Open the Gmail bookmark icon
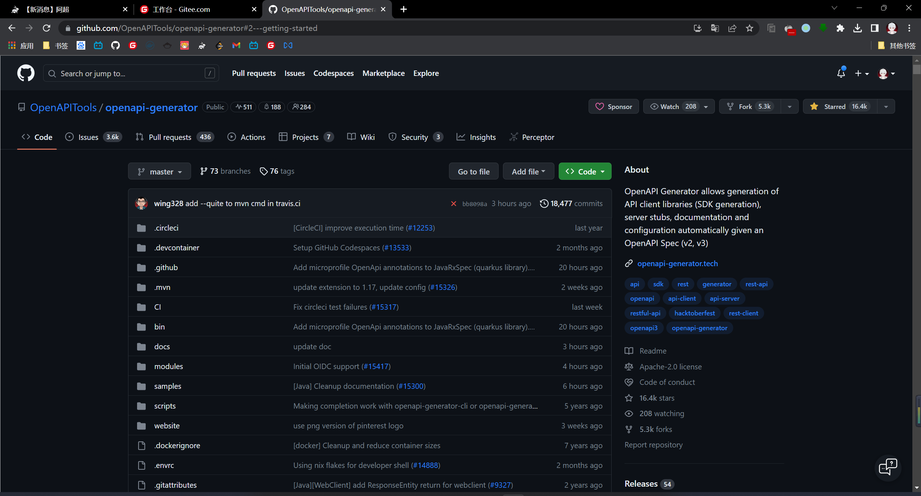 click(236, 45)
